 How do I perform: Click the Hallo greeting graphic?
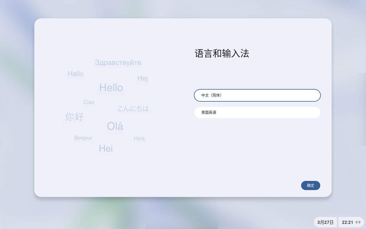[x=76, y=74]
